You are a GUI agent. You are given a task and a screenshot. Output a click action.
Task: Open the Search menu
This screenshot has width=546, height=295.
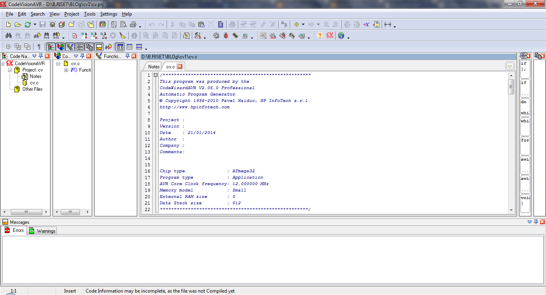tap(38, 14)
